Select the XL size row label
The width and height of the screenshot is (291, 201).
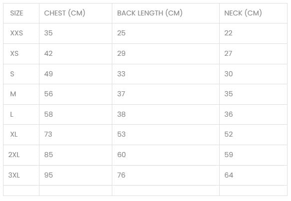(x=14, y=134)
